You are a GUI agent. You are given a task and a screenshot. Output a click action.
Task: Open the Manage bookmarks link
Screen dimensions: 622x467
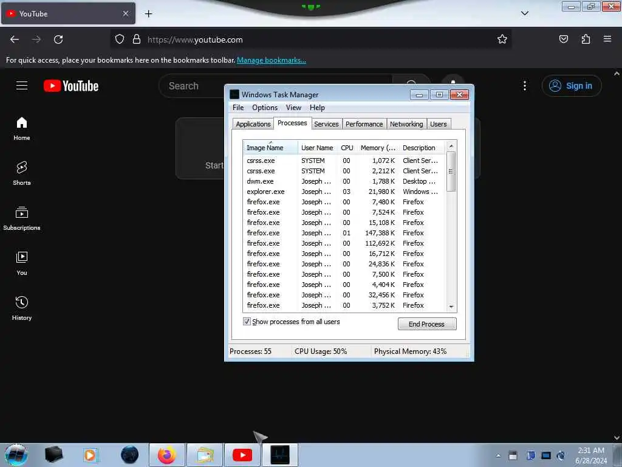point(272,60)
